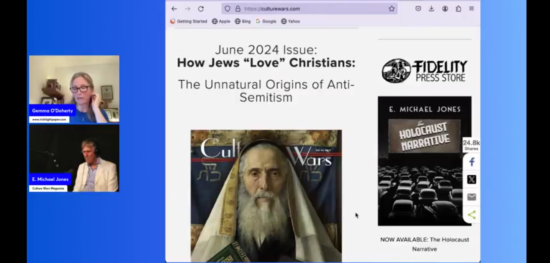Open the Pocket save icon

tap(418, 9)
